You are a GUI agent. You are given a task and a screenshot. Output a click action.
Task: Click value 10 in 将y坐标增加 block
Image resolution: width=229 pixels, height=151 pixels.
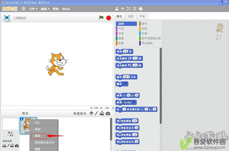click(x=135, y=134)
